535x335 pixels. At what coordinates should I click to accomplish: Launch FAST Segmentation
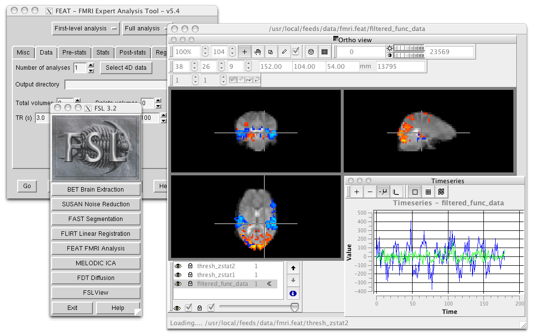point(96,219)
